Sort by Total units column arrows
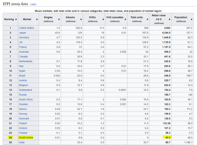The width and height of the screenshot is (197, 145). click(x=147, y=19)
